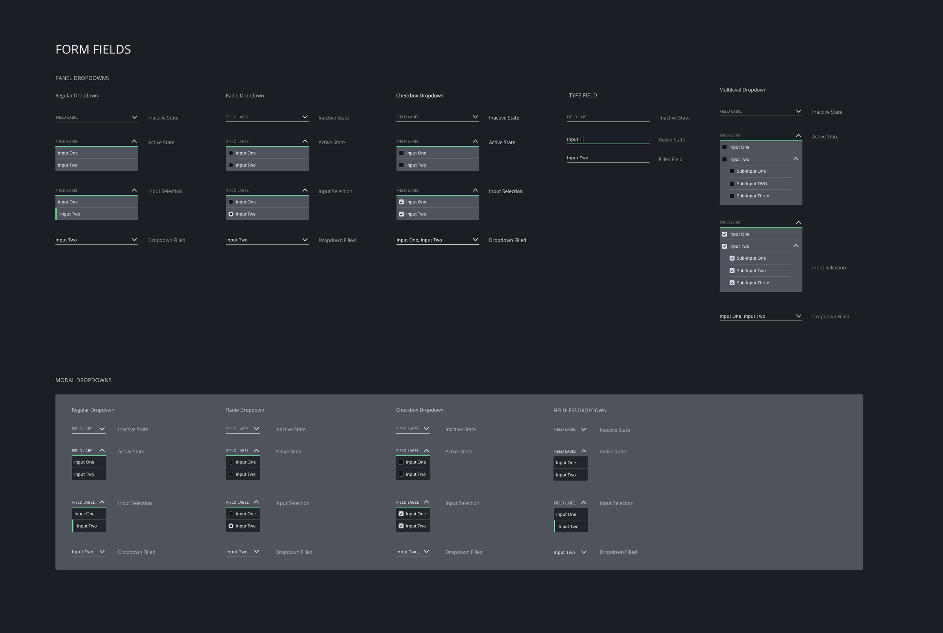Image resolution: width=943 pixels, height=633 pixels.
Task: Uncheck the checked Sub-Input Three checkbox
Action: (732, 283)
